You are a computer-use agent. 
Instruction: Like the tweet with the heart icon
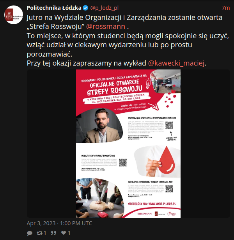coord(64,233)
